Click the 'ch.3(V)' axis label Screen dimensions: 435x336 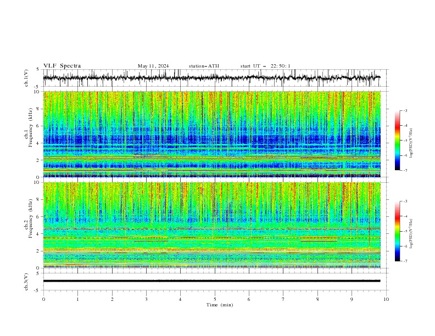(x=26, y=282)
